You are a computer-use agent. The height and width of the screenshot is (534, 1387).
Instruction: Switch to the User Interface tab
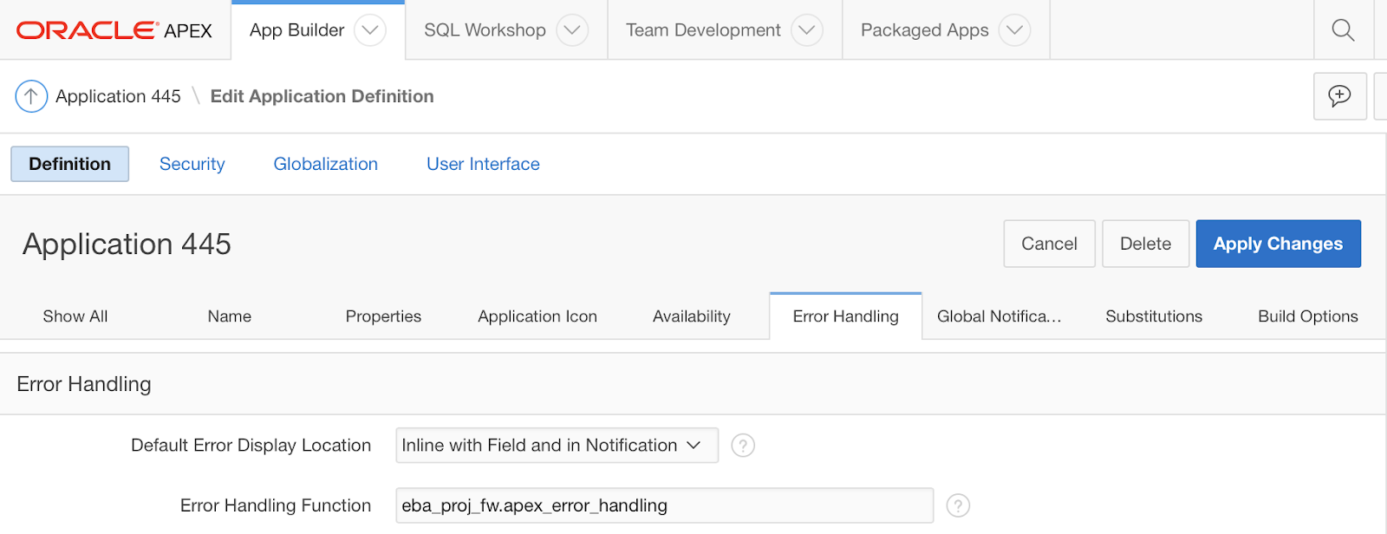[x=483, y=164]
